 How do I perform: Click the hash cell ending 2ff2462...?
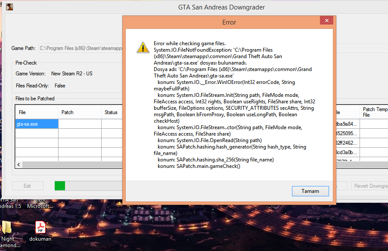(x=348, y=143)
